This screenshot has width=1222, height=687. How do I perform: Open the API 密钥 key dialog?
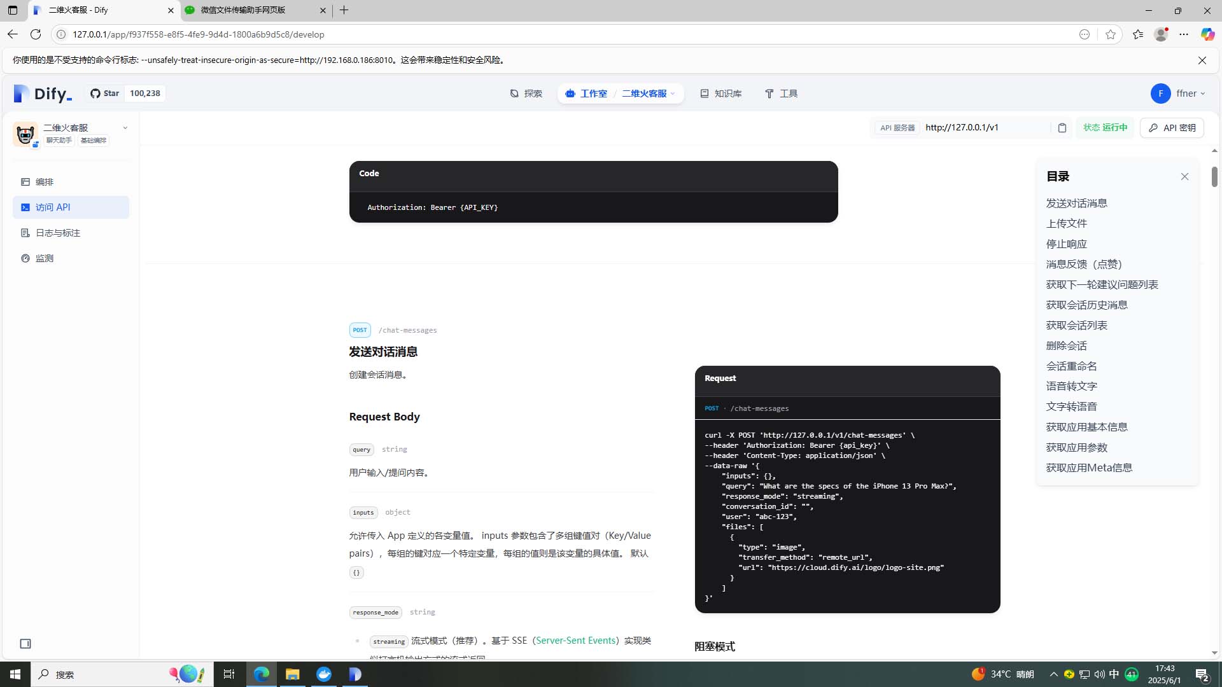point(1172,128)
